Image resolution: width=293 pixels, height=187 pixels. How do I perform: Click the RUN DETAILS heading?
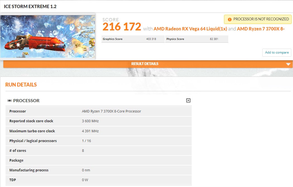click(21, 85)
